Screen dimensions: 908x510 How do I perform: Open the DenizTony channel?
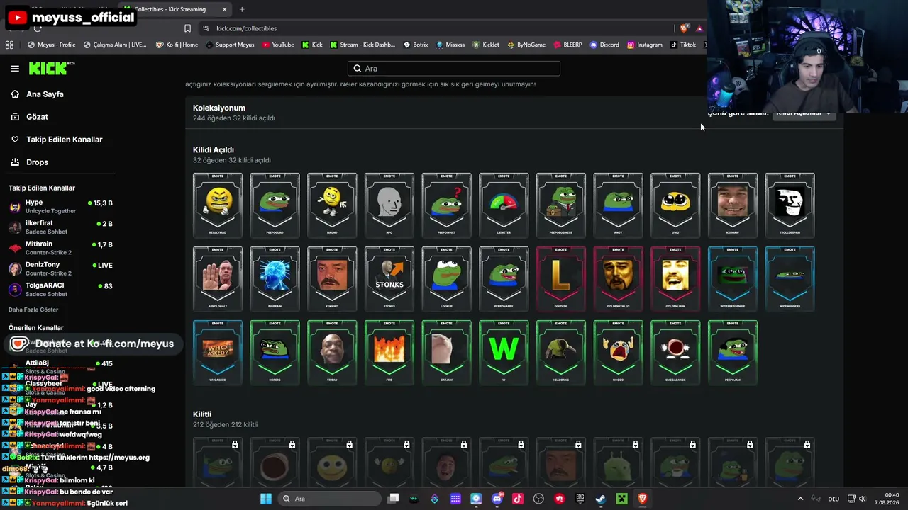[x=60, y=269]
